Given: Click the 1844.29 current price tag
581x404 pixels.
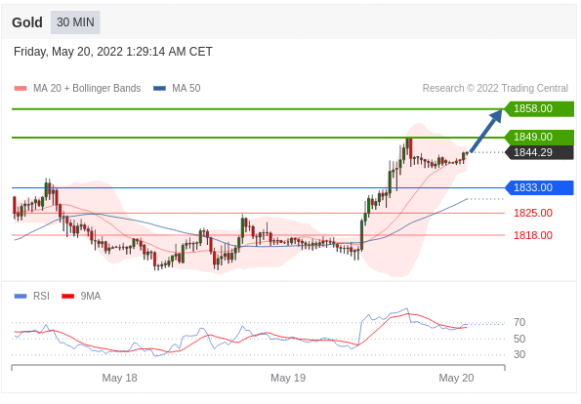Looking at the screenshot, I should pyautogui.click(x=539, y=152).
